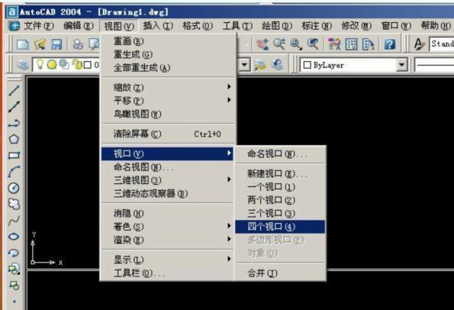Toggle layer lock padlock icon
The image size is (454, 310).
point(77,64)
